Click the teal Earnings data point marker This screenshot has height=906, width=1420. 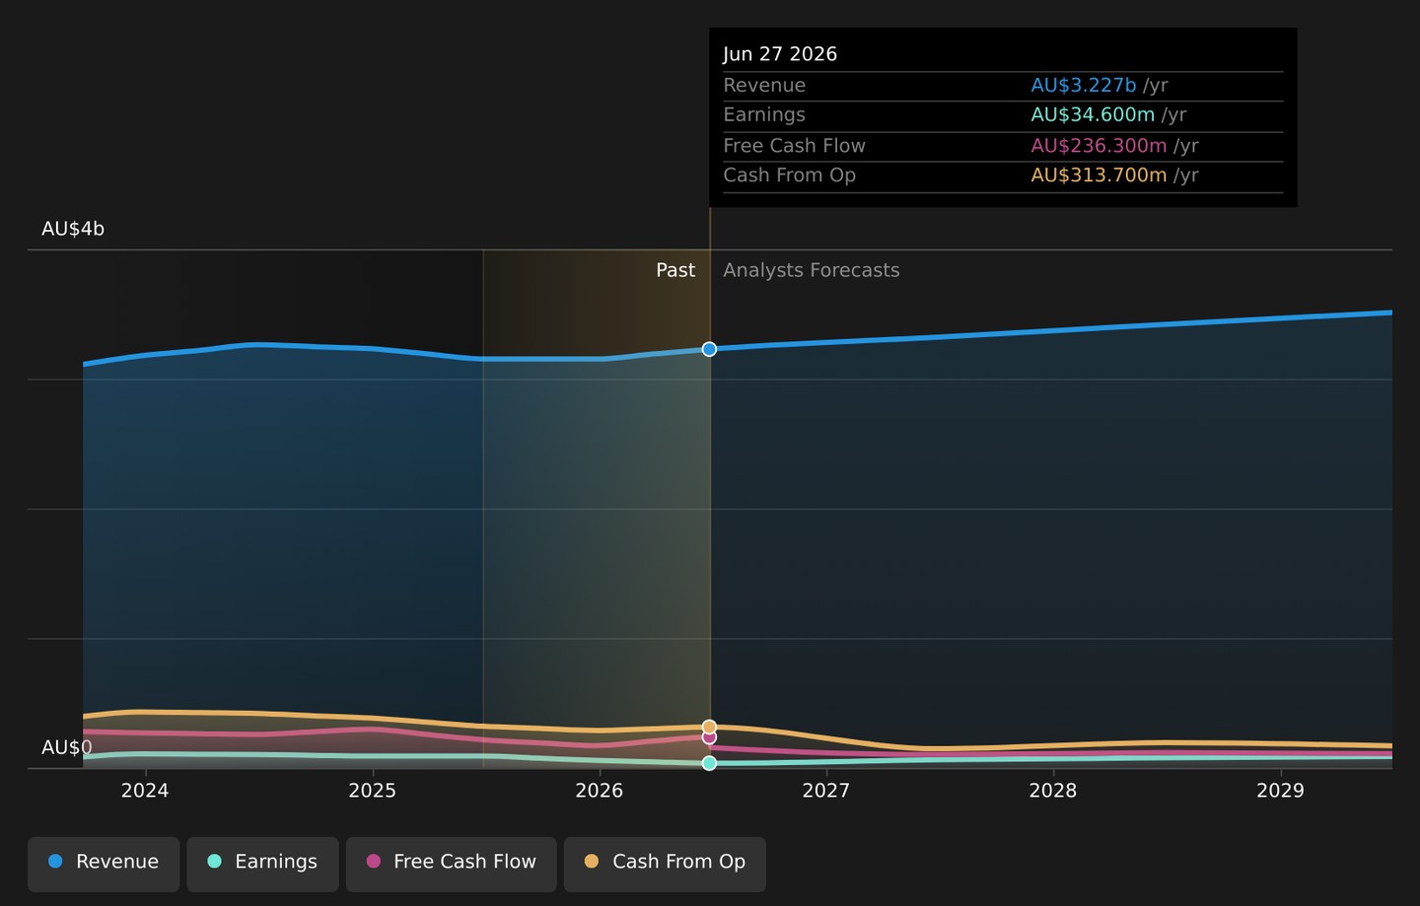click(709, 763)
